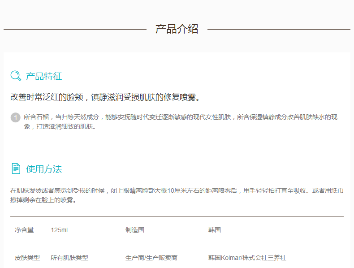Image resolution: width=354 pixels, height=268 pixels.
Task: Click the gray number 1 badge
Action: pos(15,117)
